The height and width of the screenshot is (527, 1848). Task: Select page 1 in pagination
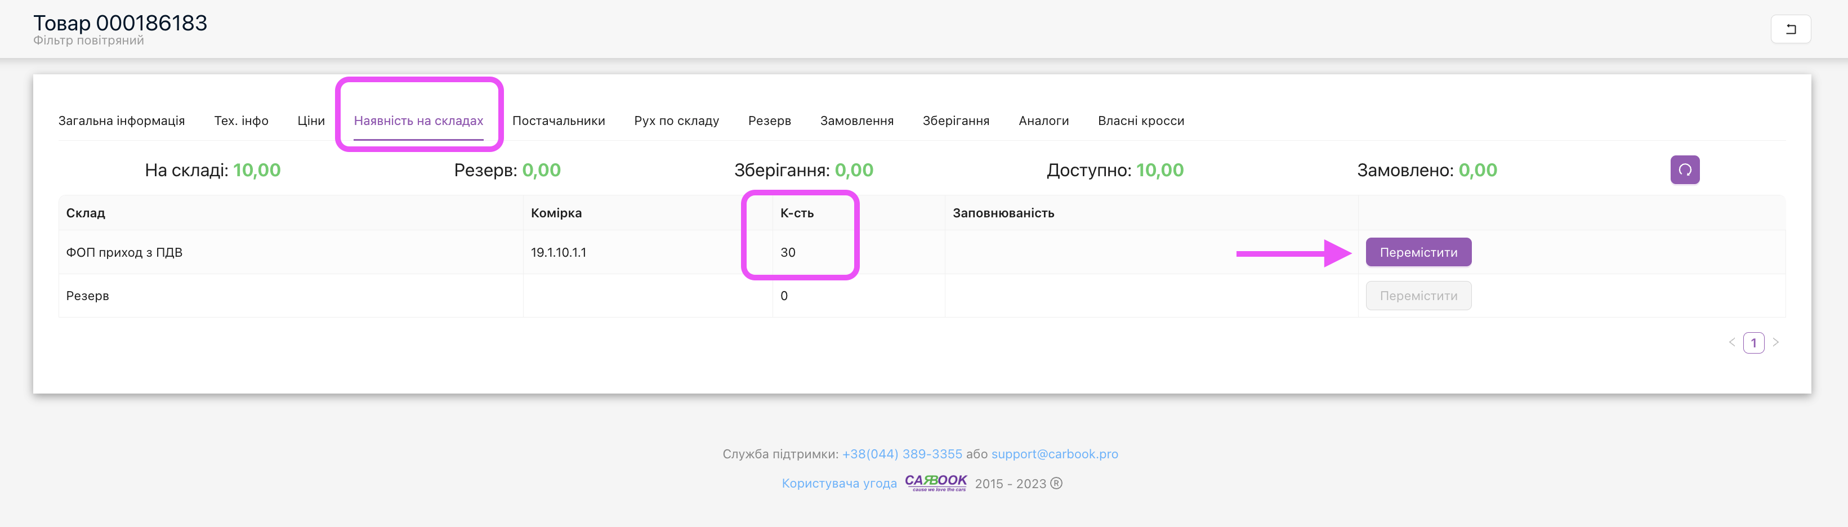pos(1753,343)
